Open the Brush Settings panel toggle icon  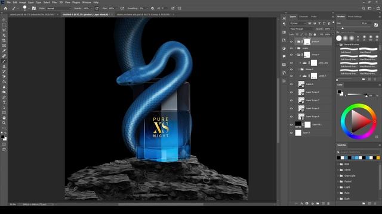[x=34, y=8]
